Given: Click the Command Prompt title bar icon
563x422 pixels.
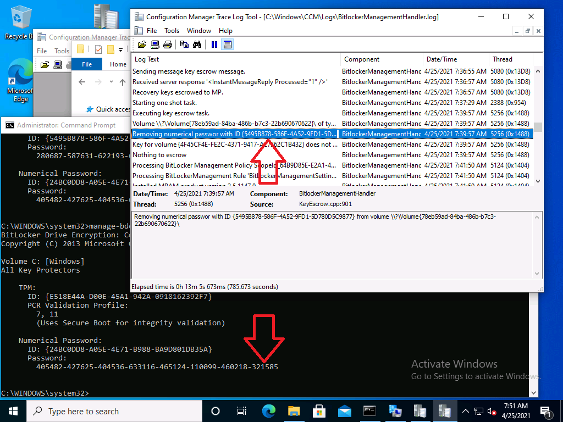Looking at the screenshot, I should pos(10,125).
